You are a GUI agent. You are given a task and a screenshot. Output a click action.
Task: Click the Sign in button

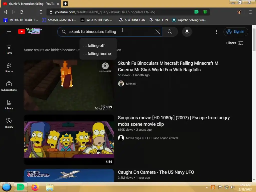pos(236,32)
